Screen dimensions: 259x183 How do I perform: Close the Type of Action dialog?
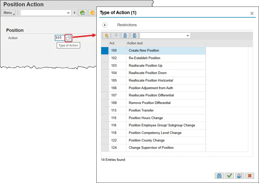(252, 13)
